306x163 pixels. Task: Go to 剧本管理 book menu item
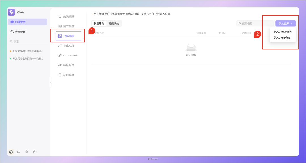[x=69, y=26]
